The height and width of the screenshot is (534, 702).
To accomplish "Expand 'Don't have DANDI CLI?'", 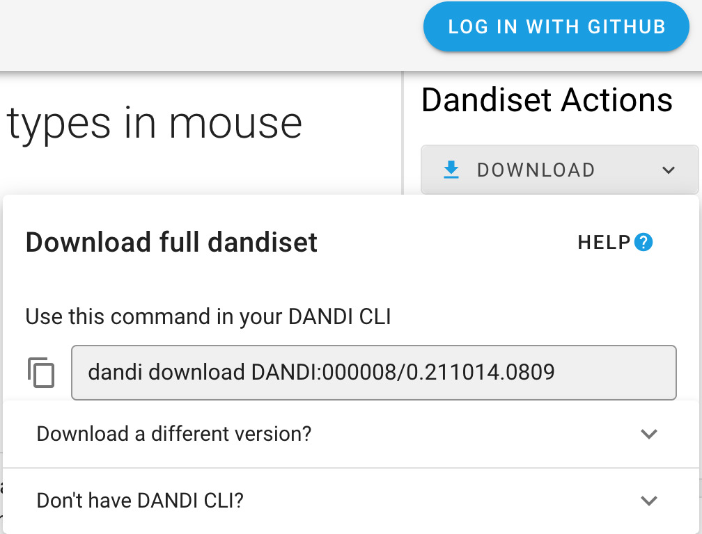I will click(139, 500).
